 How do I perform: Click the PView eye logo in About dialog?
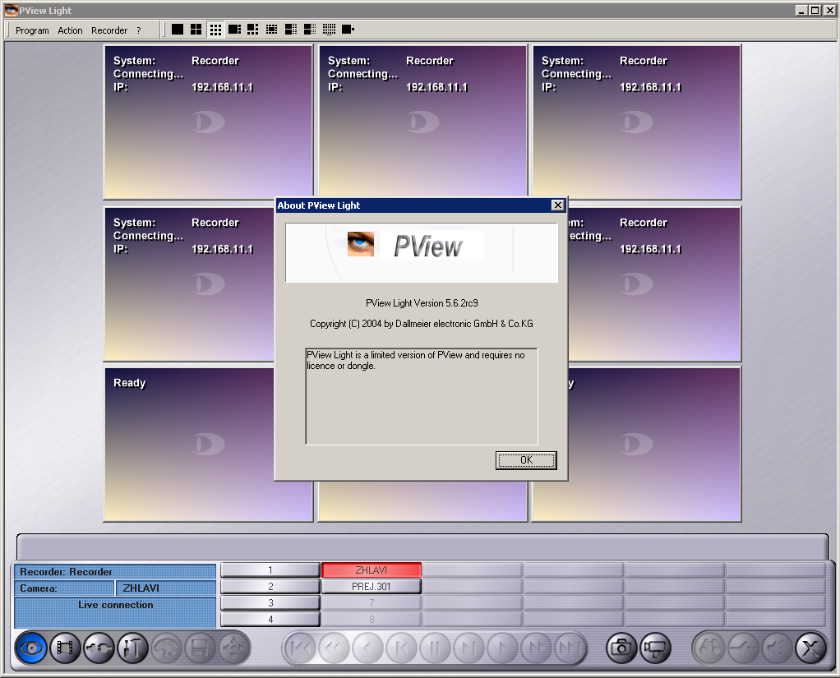(x=361, y=244)
